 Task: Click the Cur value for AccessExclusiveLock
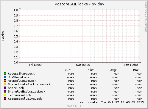[x=70, y=99]
